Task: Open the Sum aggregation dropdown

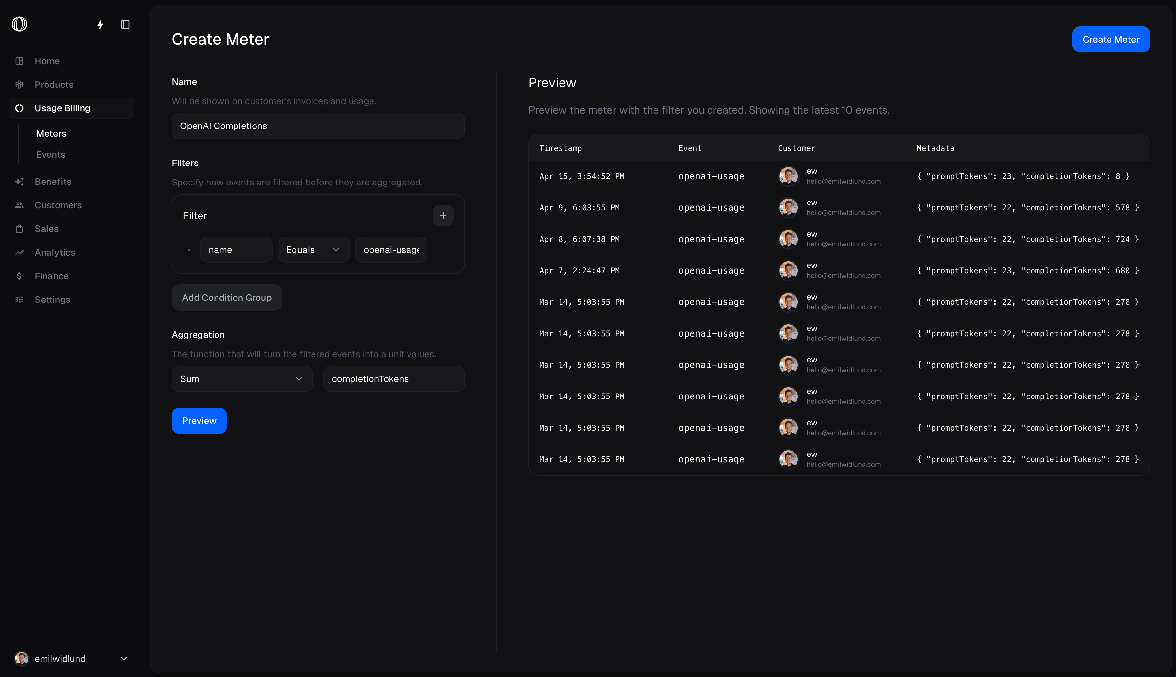Action: pyautogui.click(x=242, y=379)
